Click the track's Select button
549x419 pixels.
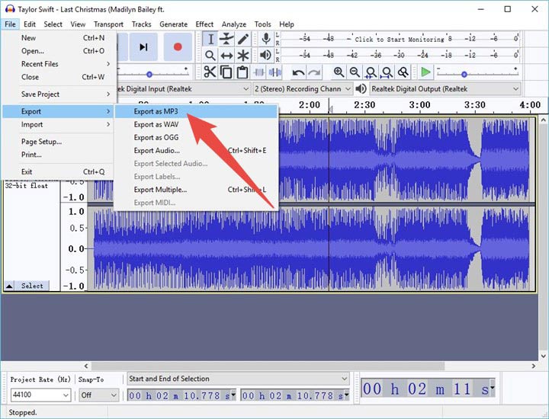pyautogui.click(x=32, y=286)
